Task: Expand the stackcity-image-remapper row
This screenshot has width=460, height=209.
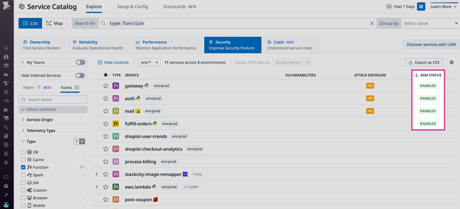Action: [97, 174]
